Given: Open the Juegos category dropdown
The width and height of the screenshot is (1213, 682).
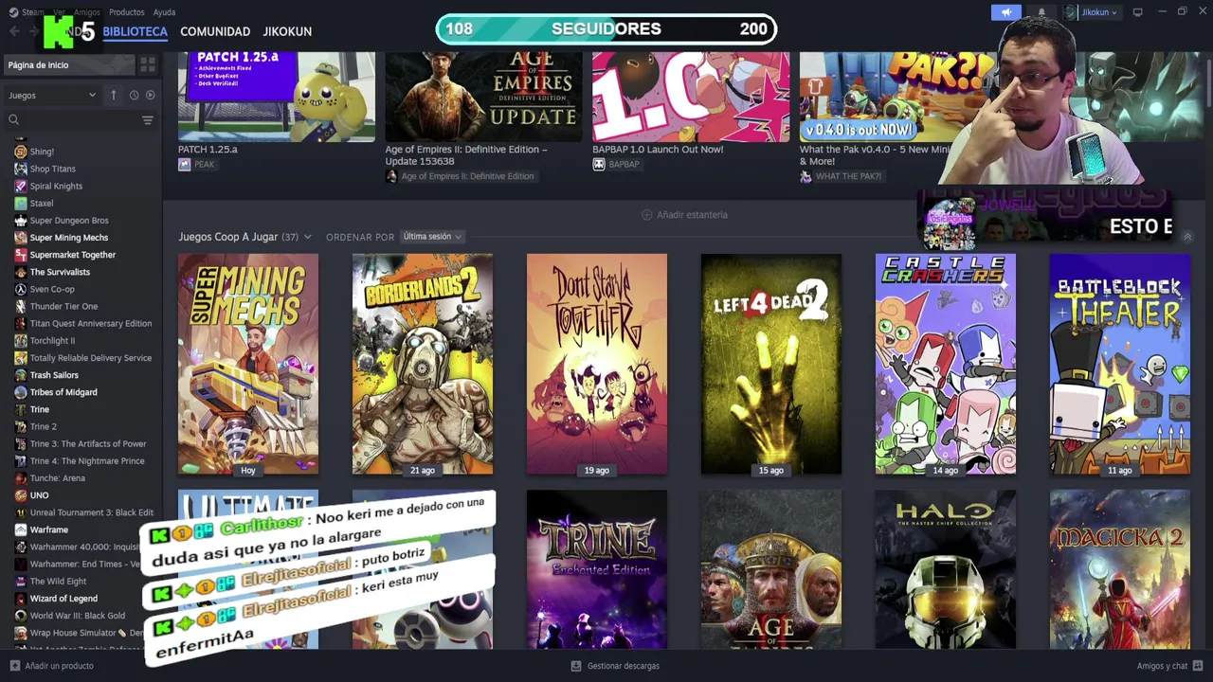Looking at the screenshot, I should (x=52, y=95).
